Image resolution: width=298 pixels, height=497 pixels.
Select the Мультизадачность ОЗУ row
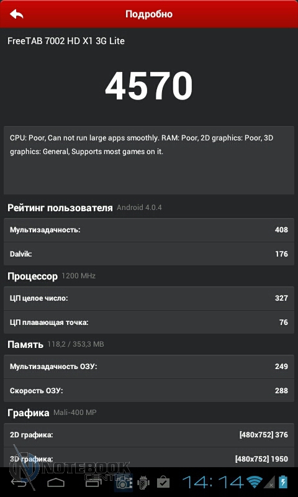149,367
